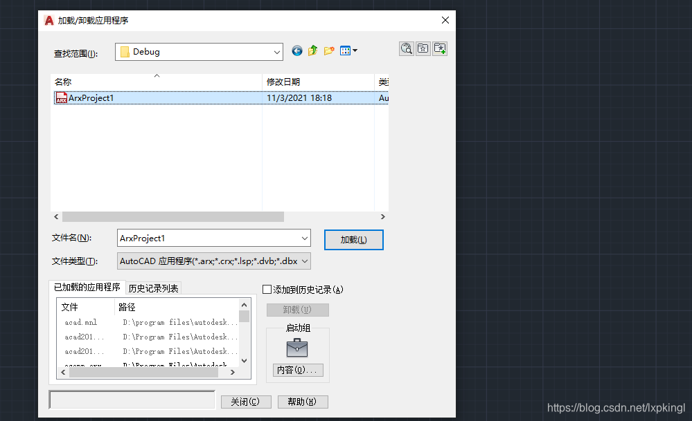Screen dimensions: 692x421
Task: Click the Startup Suite briefcase icon
Action: [x=297, y=348]
